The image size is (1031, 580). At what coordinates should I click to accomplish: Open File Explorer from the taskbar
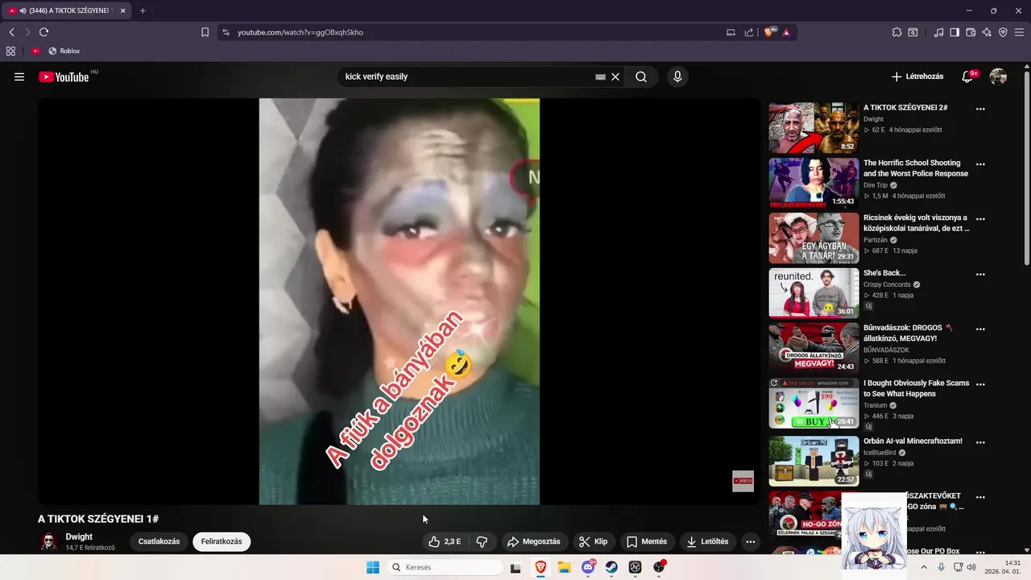[x=565, y=567]
